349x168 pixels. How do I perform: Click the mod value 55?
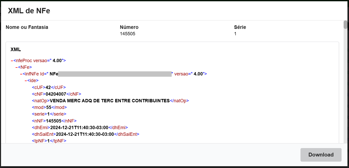(x=49, y=107)
